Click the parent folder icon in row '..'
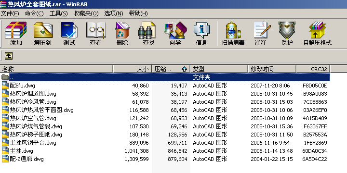Viewport: 347px width, 173px height. point(5,77)
